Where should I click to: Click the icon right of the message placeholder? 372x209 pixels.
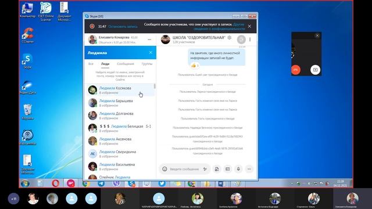pos(205,169)
